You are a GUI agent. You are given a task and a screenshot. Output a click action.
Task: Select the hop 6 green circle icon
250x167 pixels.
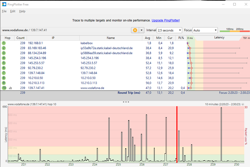[x=4, y=68]
